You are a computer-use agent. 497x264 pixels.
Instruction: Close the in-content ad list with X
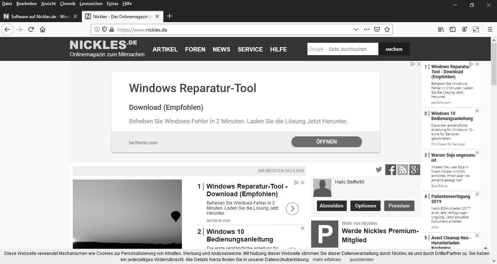coord(302,183)
